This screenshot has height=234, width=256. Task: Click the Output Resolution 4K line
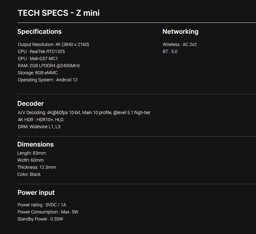[53, 44]
